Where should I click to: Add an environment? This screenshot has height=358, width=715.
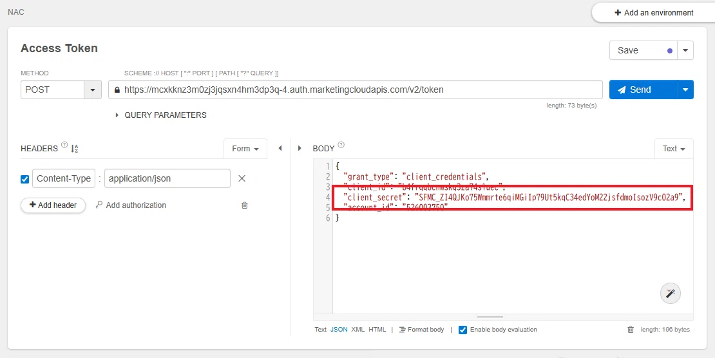pos(654,13)
